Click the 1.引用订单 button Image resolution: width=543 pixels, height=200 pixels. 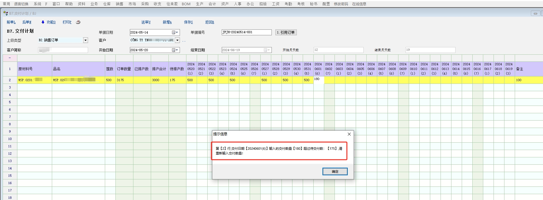[286, 32]
